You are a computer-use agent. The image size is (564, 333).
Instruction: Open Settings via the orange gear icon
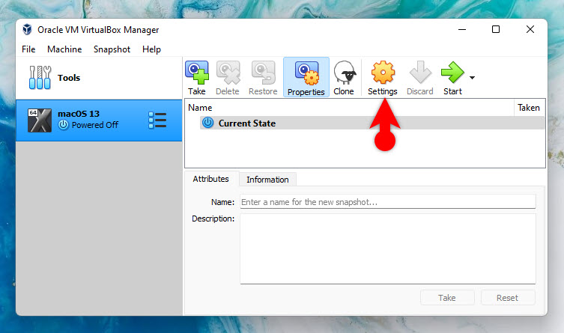coord(383,72)
